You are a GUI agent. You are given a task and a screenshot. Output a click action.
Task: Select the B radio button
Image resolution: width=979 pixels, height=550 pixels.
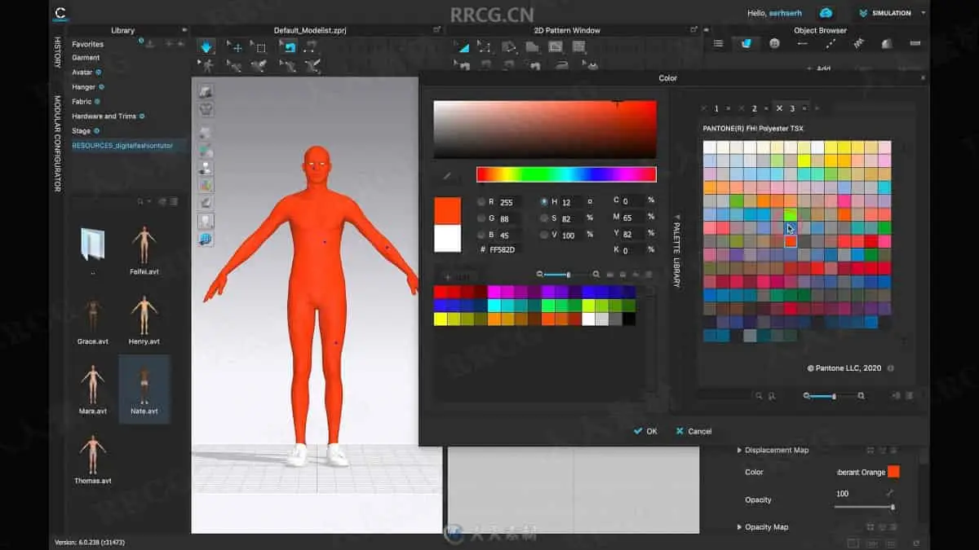(x=481, y=235)
